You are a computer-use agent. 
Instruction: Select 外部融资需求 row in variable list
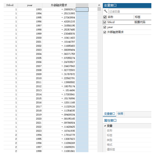(127, 32)
